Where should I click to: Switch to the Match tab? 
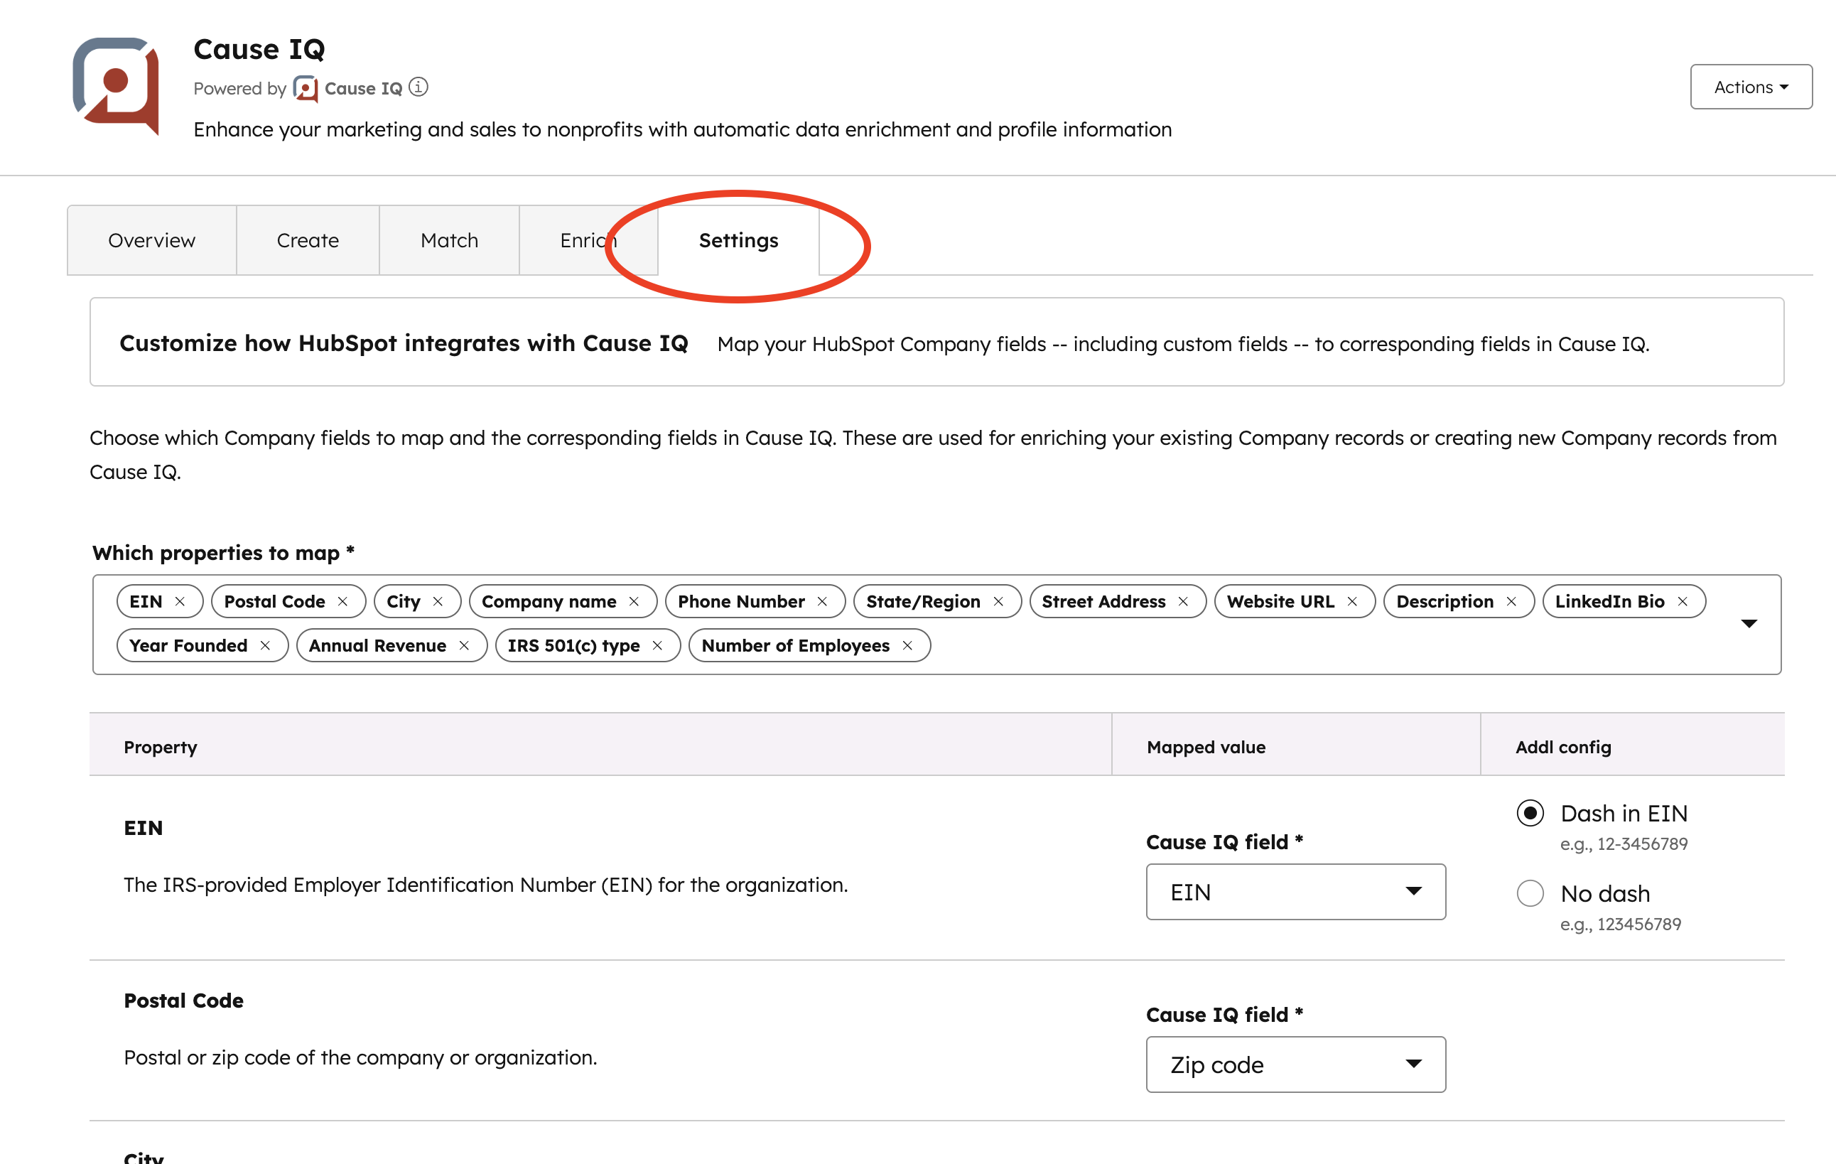449,240
